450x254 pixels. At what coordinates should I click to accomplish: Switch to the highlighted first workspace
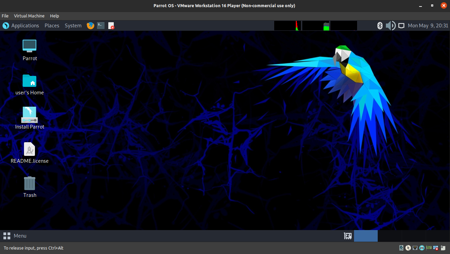point(366,236)
